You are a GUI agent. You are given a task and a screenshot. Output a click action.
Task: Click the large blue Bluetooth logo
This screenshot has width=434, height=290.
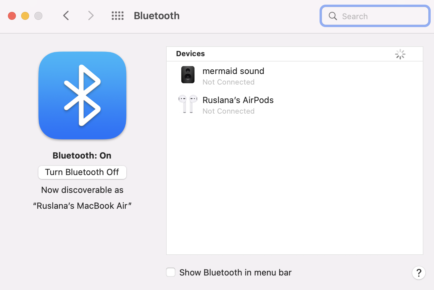click(82, 95)
